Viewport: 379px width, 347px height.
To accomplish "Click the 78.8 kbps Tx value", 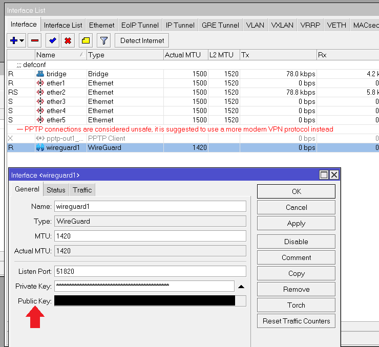I will pyautogui.click(x=301, y=92).
